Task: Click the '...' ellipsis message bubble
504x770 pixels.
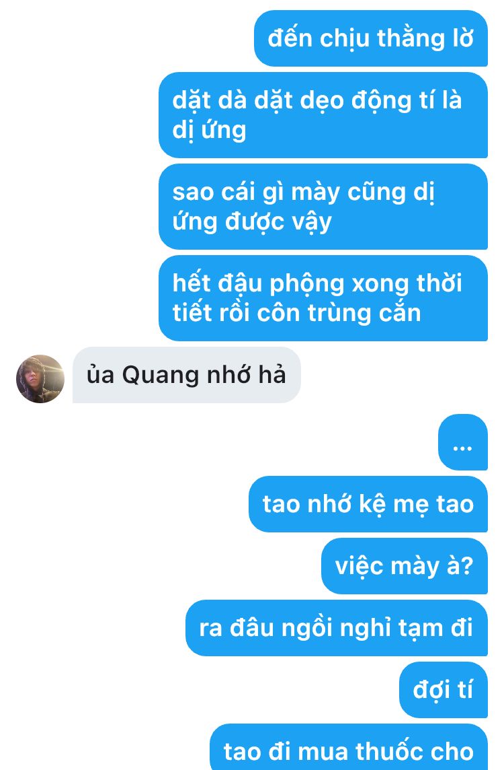Action: [x=463, y=442]
